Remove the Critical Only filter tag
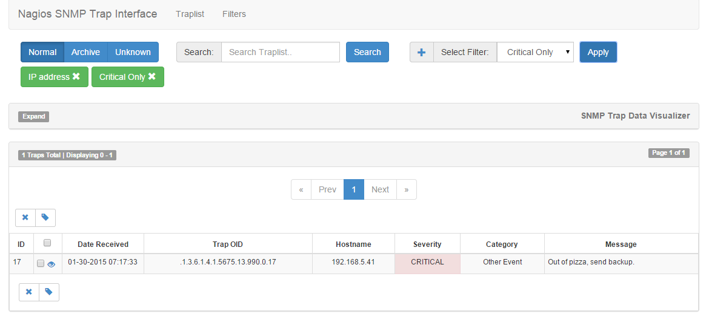The image size is (709, 328). coord(152,77)
